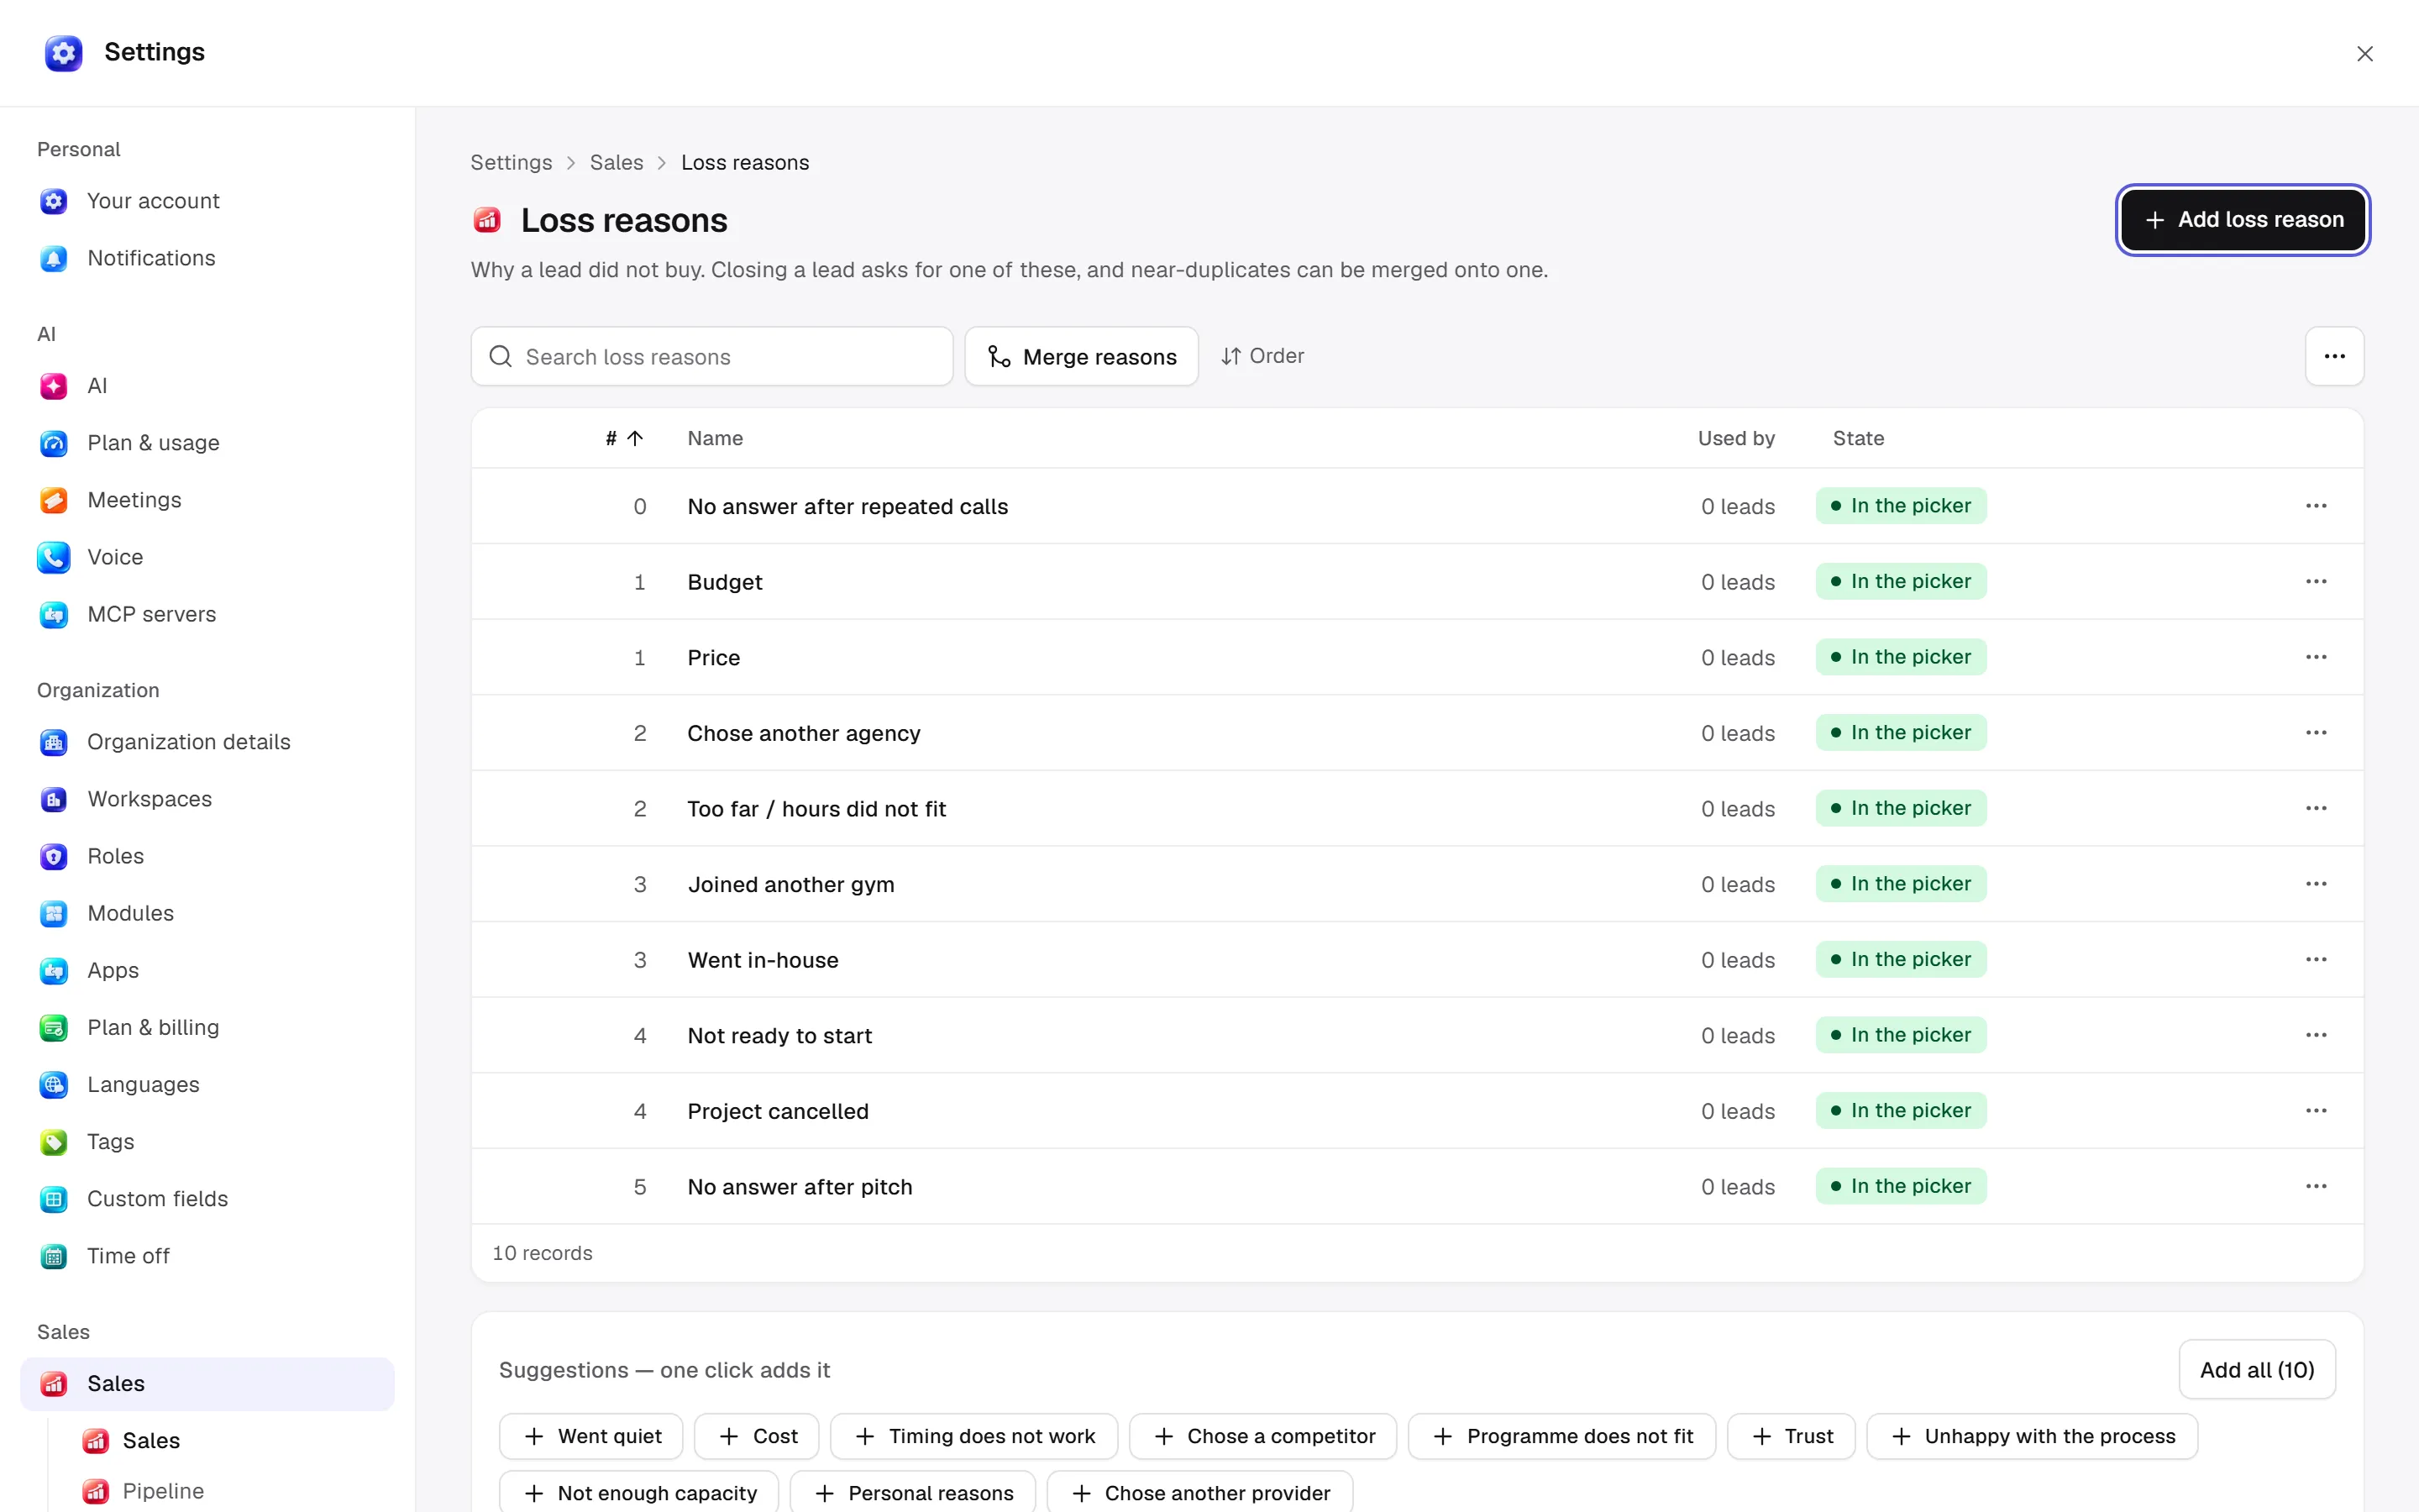Open the Workspaces icon
This screenshot has width=2419, height=1512.
click(x=54, y=799)
